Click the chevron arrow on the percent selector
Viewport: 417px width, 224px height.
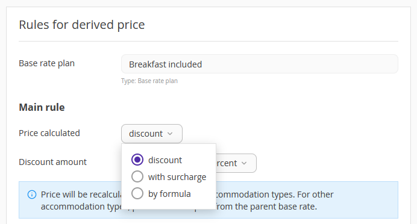pyautogui.click(x=244, y=163)
